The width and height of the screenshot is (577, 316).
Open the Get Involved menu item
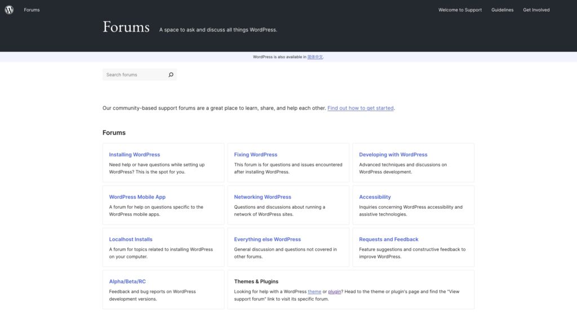click(536, 10)
